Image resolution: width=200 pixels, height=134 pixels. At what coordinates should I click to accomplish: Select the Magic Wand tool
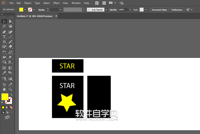(4, 27)
